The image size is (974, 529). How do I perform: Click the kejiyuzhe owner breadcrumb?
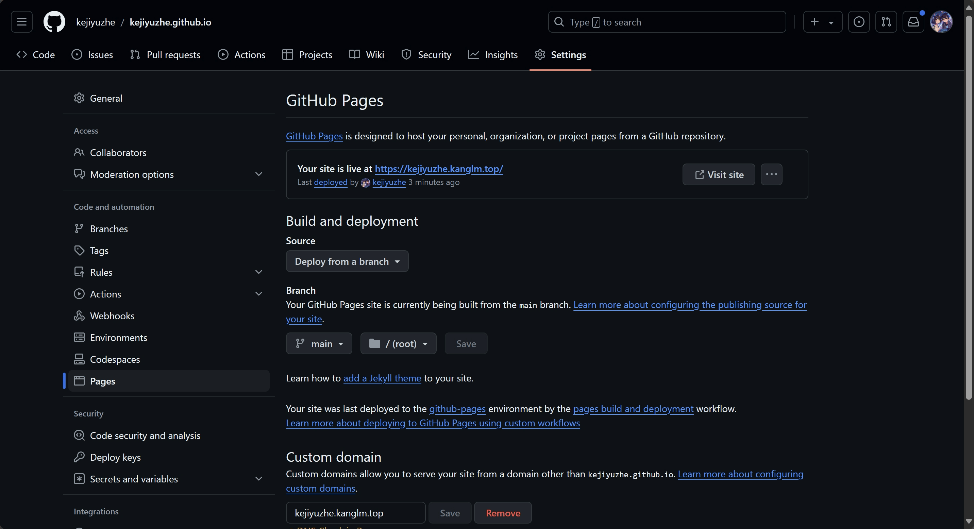tap(96, 22)
